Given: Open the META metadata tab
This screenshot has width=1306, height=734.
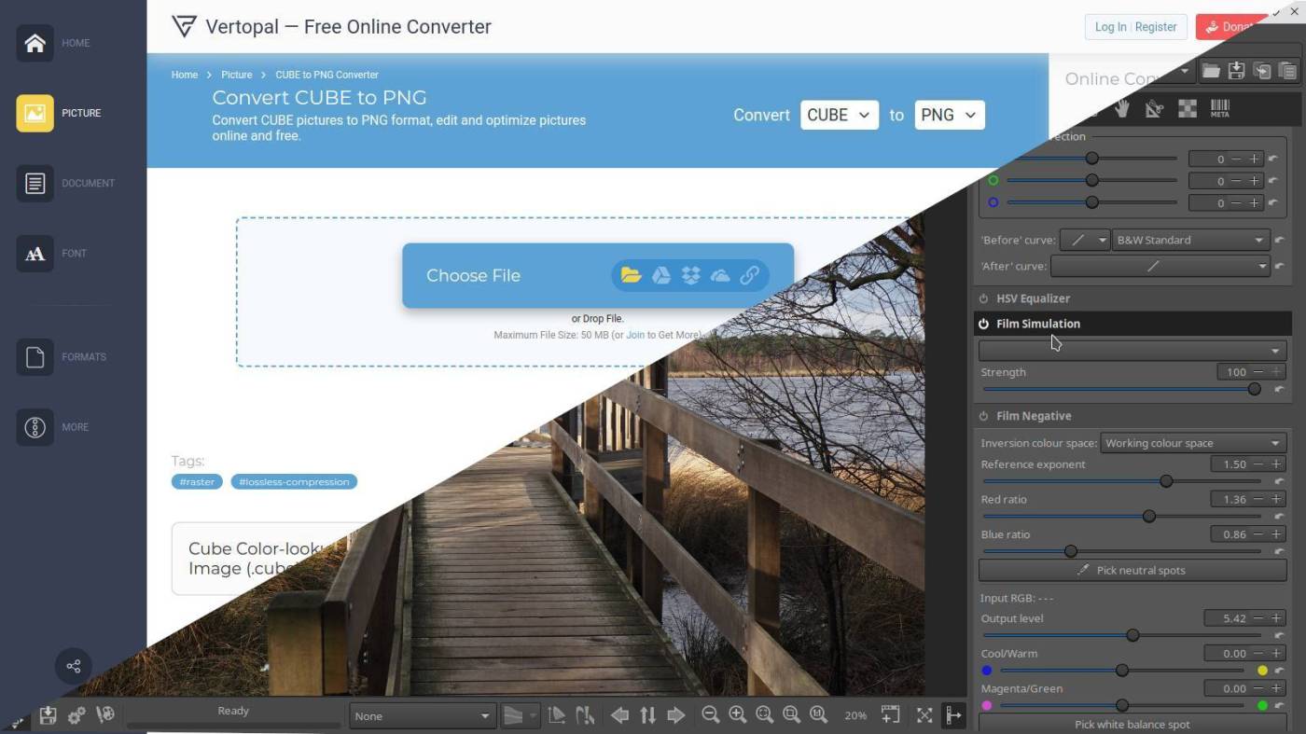Looking at the screenshot, I should 1220,109.
